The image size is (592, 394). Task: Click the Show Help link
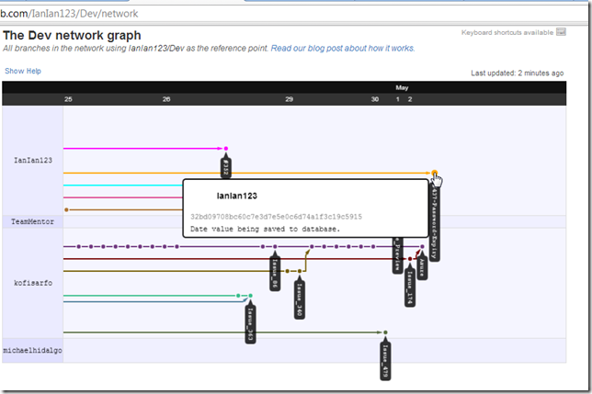tap(23, 71)
